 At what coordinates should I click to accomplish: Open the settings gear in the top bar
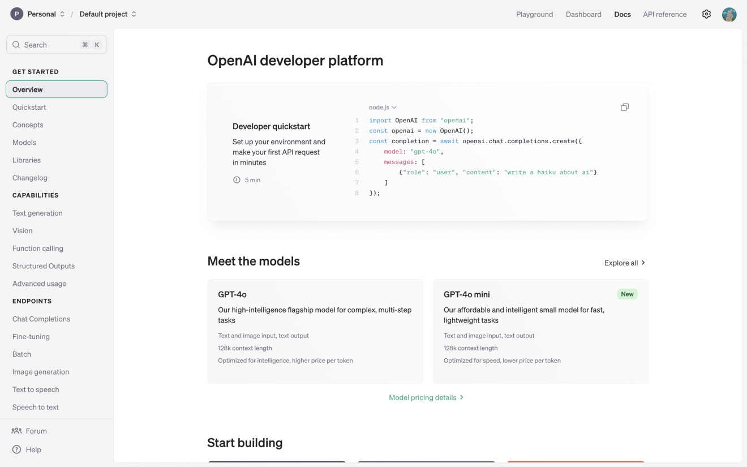tap(706, 14)
